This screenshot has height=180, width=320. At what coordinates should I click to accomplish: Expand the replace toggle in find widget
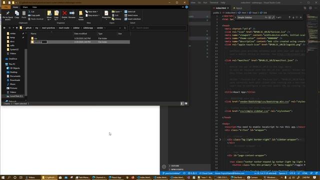tap(235, 17)
